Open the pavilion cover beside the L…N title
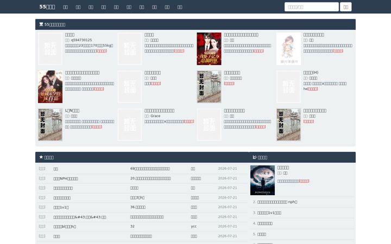 50,125
